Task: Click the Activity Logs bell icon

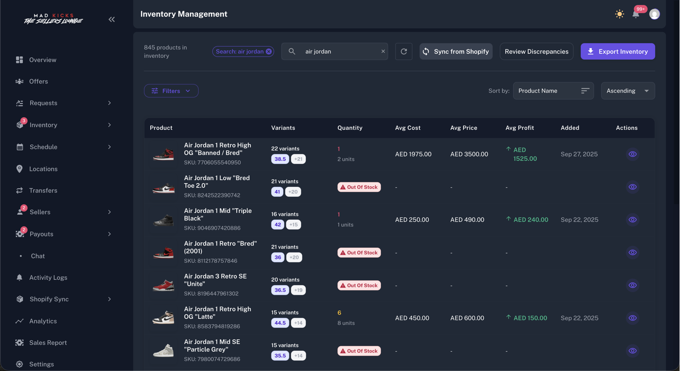Action: click(19, 278)
